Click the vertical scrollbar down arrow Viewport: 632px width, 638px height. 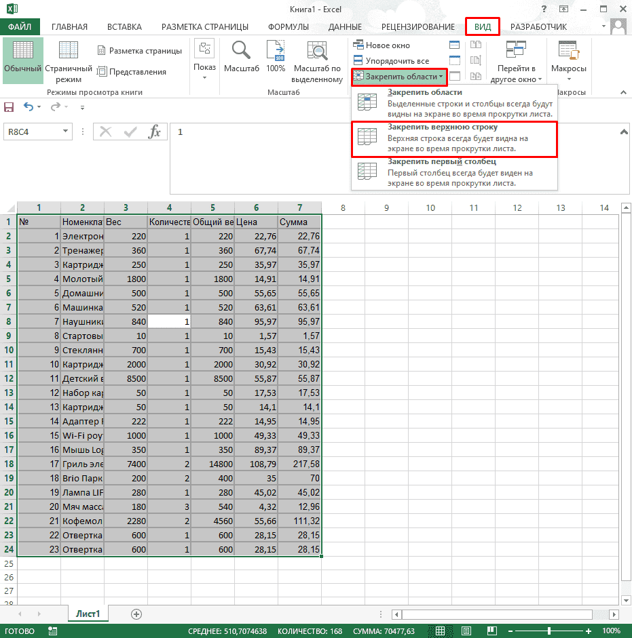point(626,600)
